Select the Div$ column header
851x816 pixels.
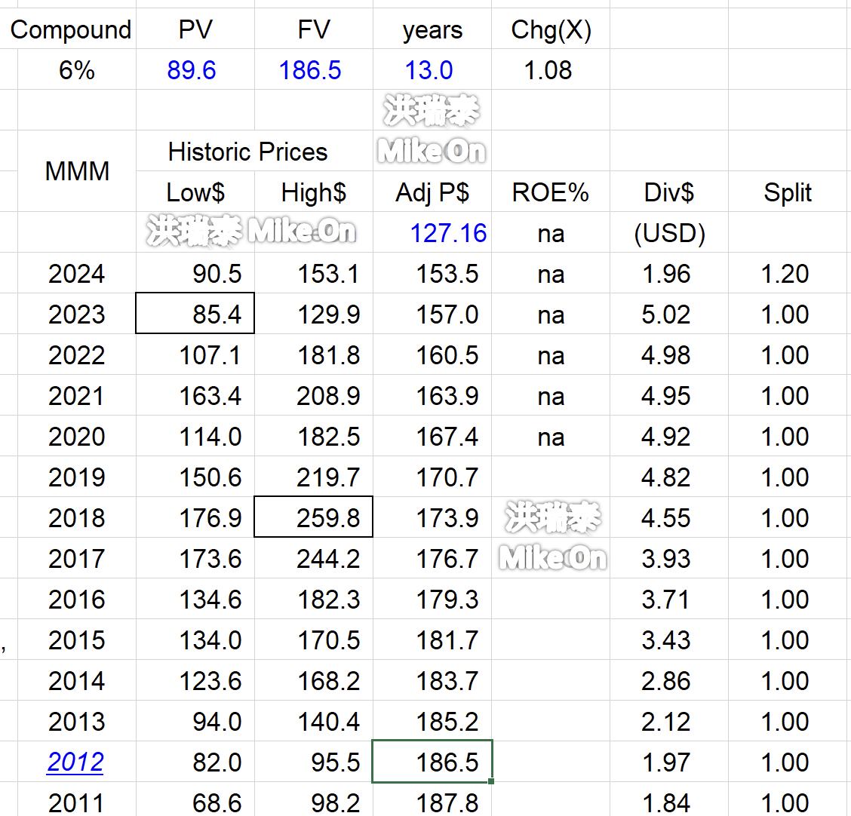click(668, 192)
